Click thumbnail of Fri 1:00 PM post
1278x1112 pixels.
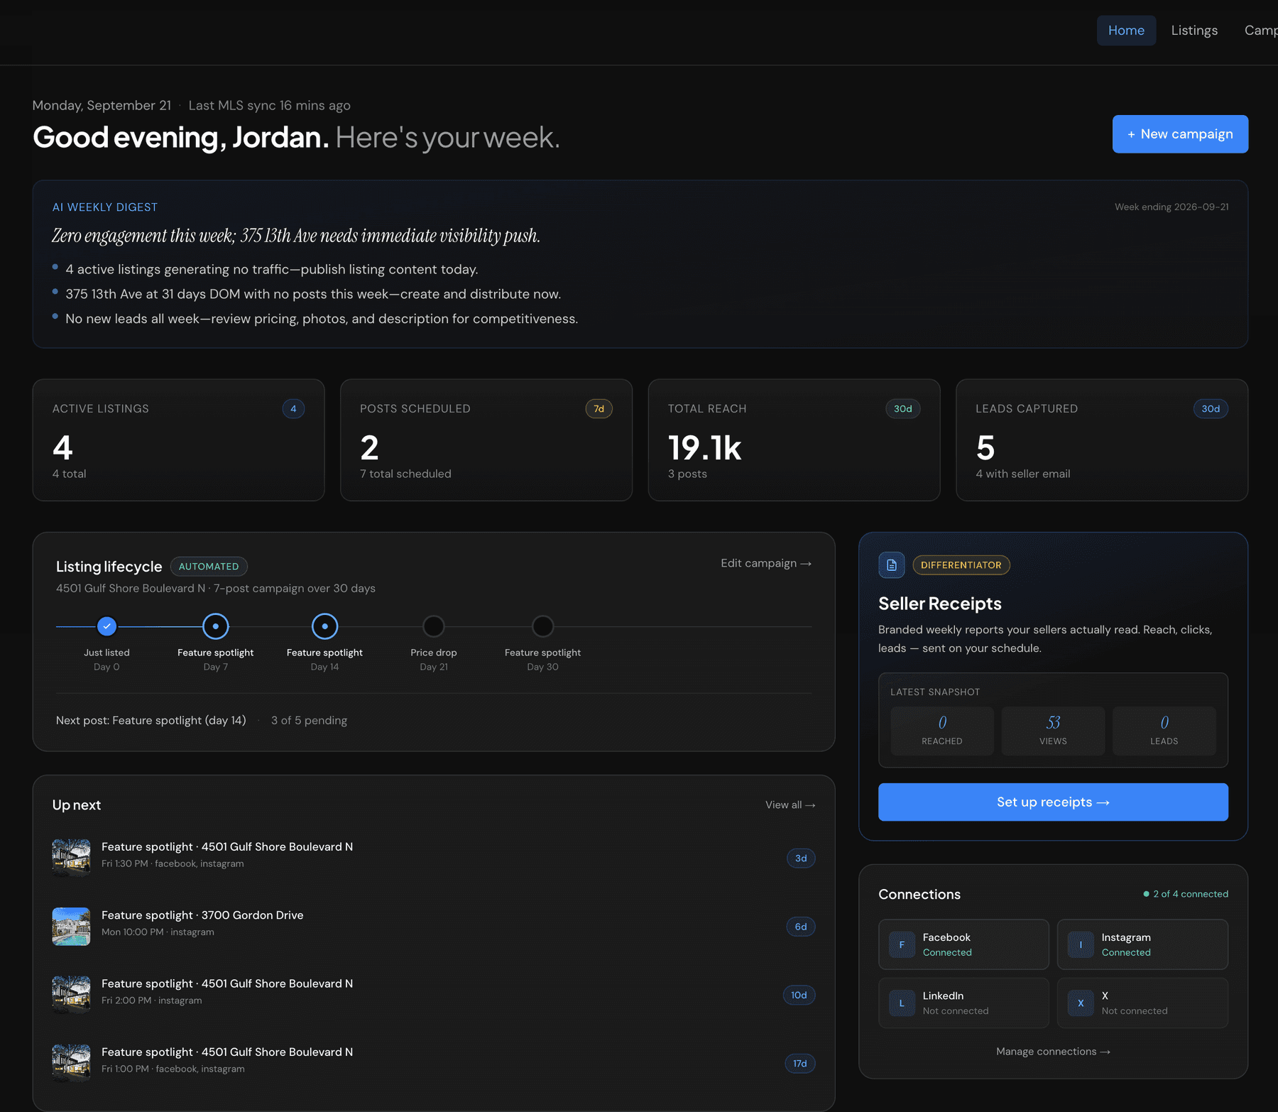pyautogui.click(x=71, y=1064)
